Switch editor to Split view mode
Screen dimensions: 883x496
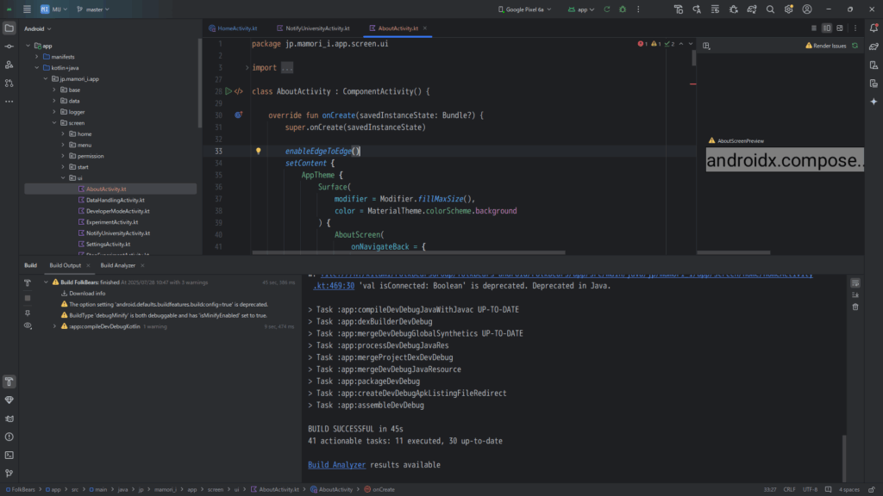pyautogui.click(x=827, y=28)
